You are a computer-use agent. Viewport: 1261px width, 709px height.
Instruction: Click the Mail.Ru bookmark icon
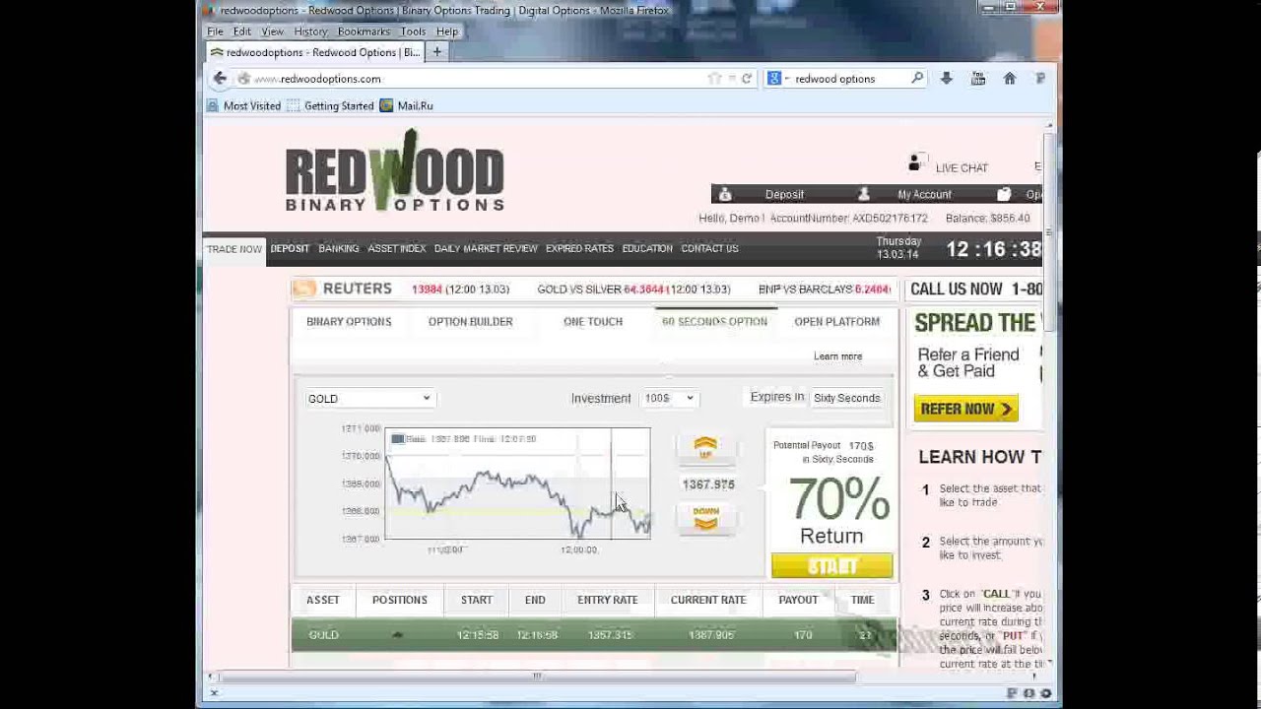(x=386, y=105)
